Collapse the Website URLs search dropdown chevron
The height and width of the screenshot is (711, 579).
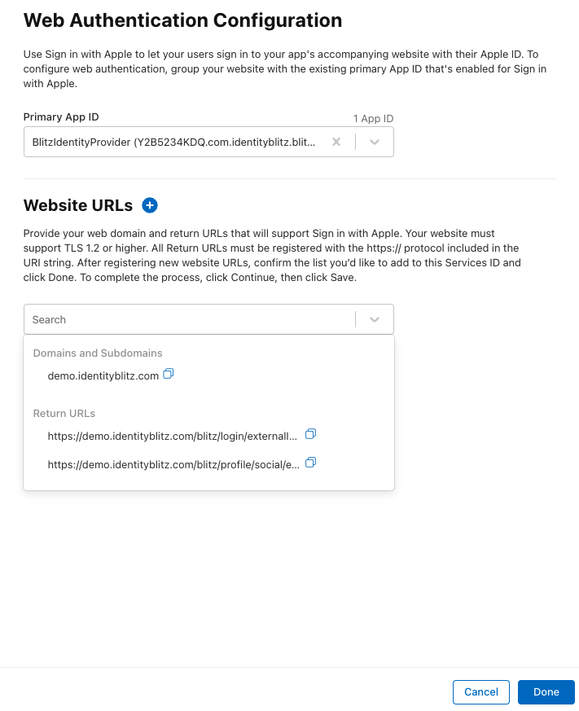tap(374, 320)
